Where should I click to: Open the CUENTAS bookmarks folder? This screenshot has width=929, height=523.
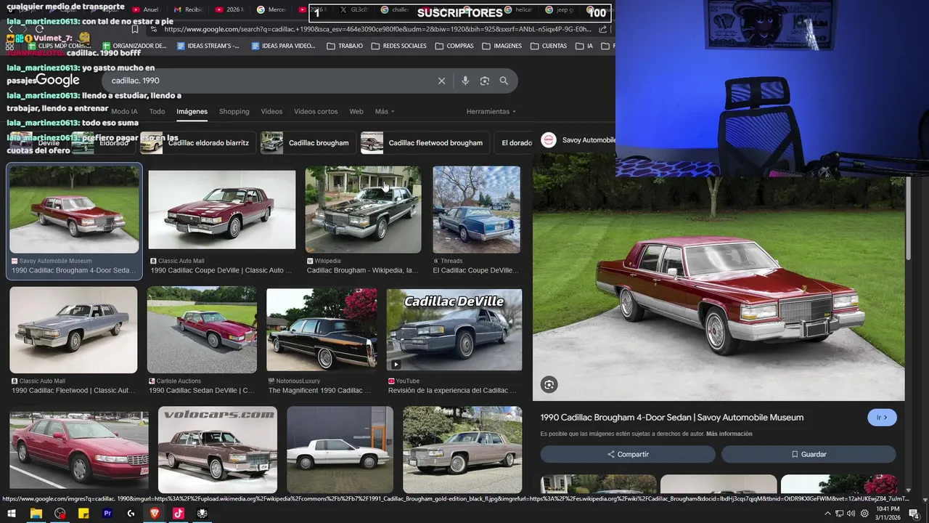[x=548, y=46]
